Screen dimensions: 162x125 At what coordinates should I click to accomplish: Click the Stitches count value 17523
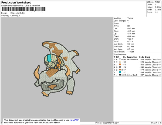tap(158, 2)
